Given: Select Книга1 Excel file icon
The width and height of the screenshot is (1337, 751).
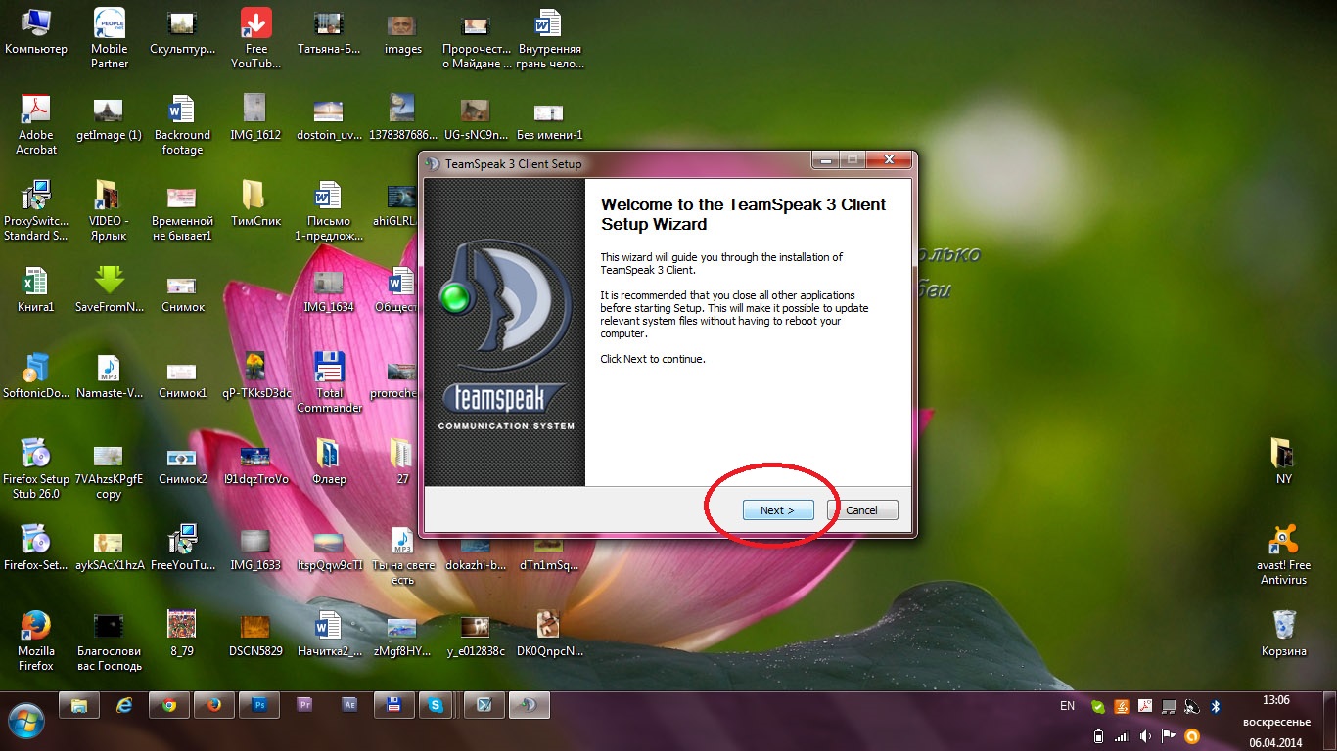Looking at the screenshot, I should tap(36, 288).
